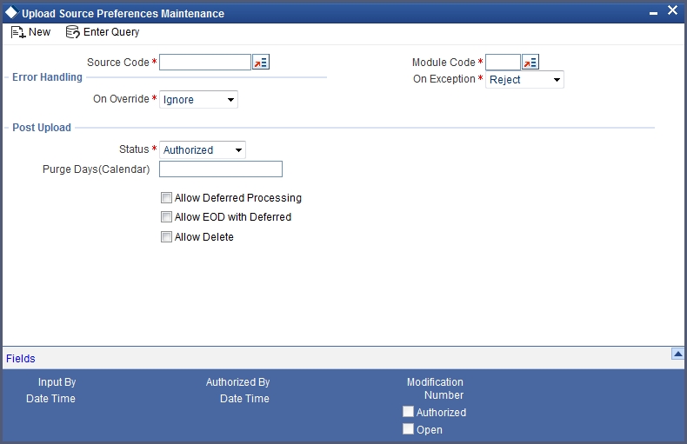Toggle the Authorized checkbox in footer
Image resolution: width=687 pixels, height=444 pixels.
[408, 412]
